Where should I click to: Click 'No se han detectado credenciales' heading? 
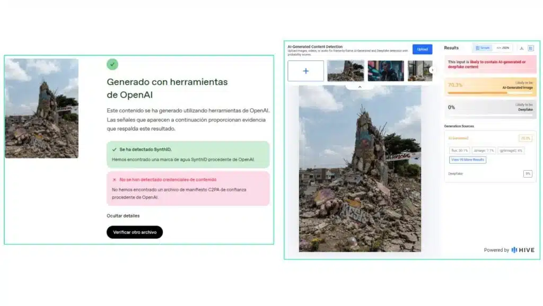[168, 180]
